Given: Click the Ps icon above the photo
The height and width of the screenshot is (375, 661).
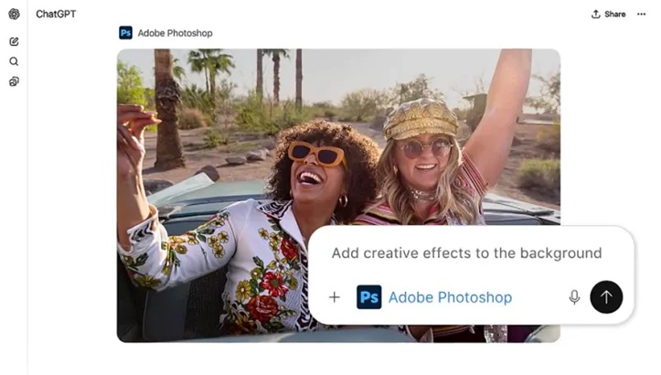Looking at the screenshot, I should click(x=125, y=33).
